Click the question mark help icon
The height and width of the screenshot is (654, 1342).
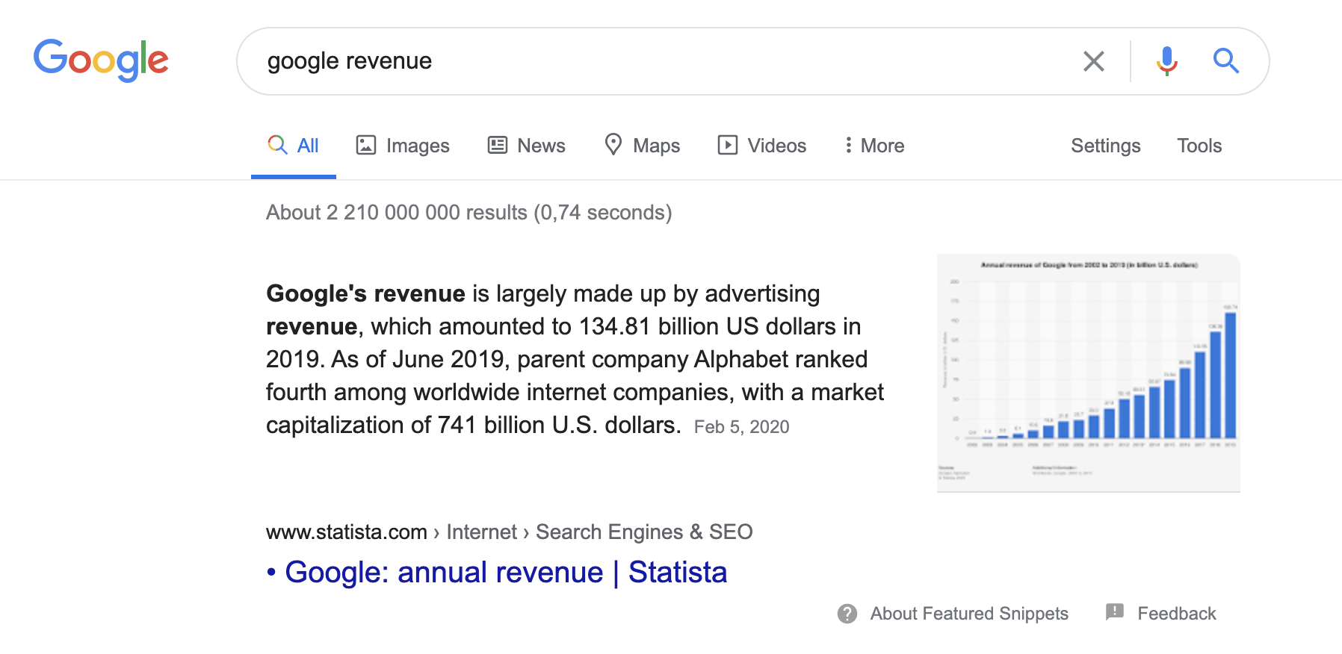(x=847, y=614)
